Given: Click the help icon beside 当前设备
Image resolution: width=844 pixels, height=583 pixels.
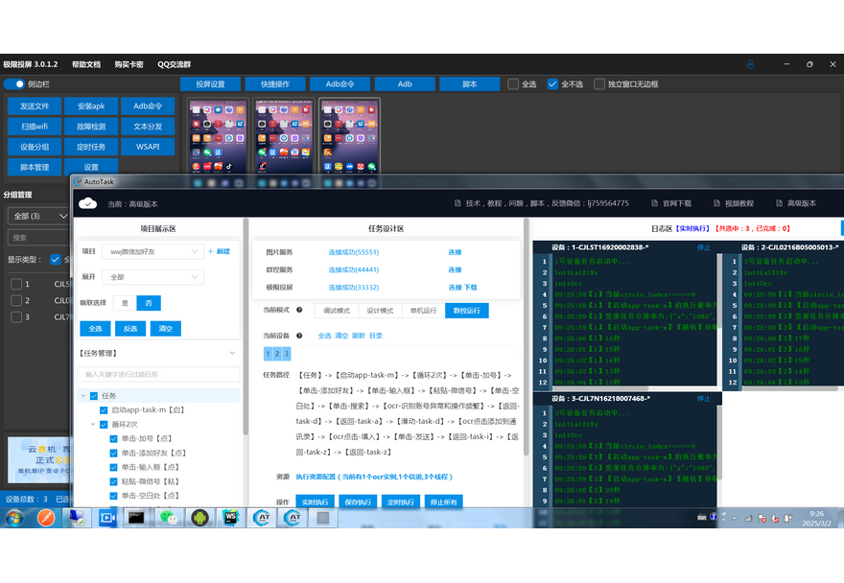Looking at the screenshot, I should pos(299,336).
